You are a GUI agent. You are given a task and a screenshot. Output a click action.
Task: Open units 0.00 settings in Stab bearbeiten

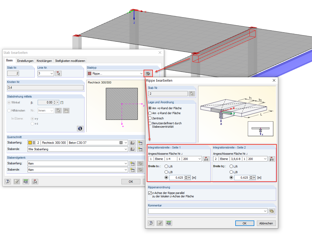coord(26,181)
